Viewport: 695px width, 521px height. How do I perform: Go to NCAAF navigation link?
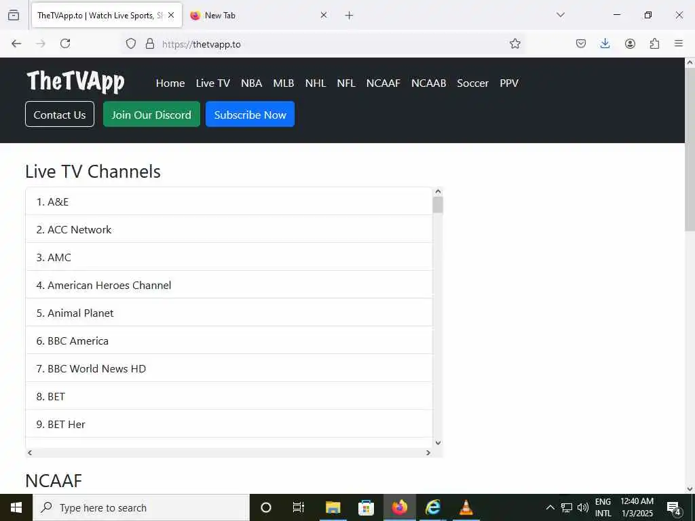pyautogui.click(x=383, y=83)
